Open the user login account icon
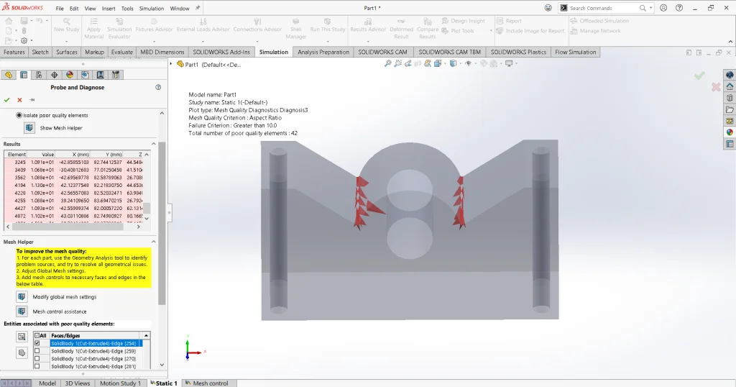The height and width of the screenshot is (387, 736). 663,8
